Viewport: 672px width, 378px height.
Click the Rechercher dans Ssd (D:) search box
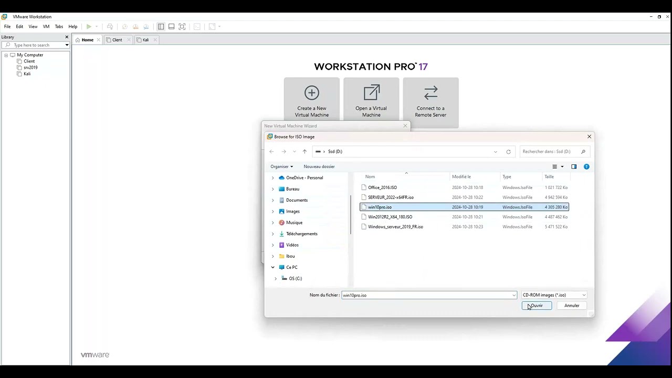554,152
